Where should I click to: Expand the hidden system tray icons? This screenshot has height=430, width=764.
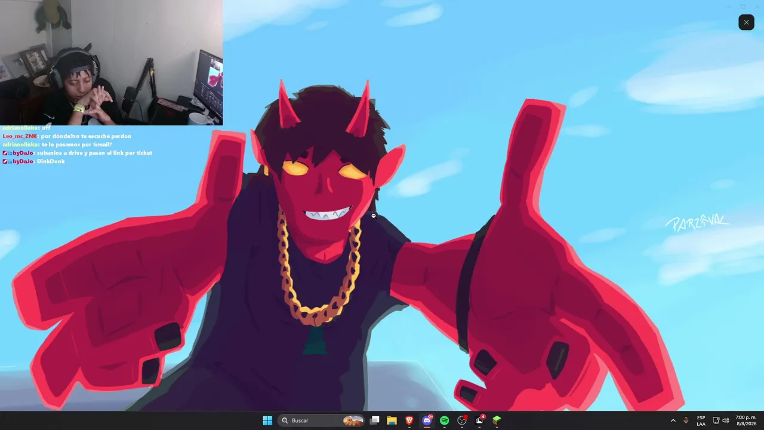(x=673, y=420)
